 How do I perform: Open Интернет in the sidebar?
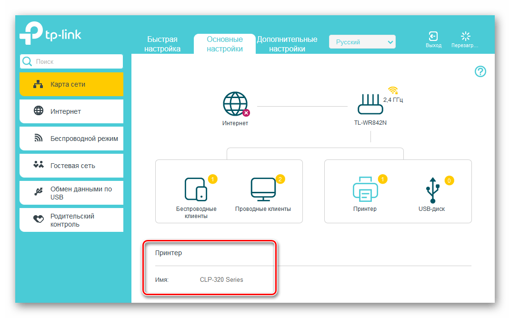pos(71,111)
